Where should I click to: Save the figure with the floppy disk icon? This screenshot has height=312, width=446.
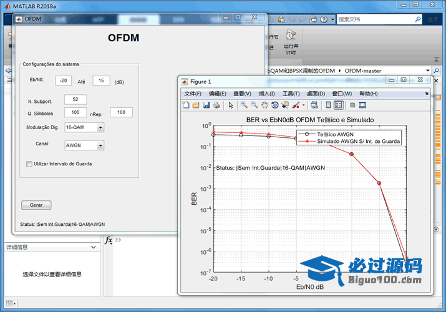(x=206, y=105)
